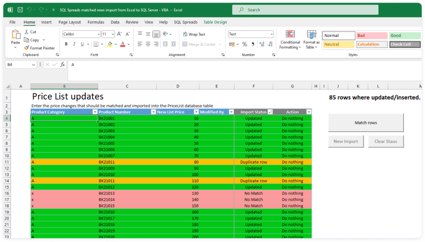This screenshot has height=242, width=425.
Task: Click the Insert Function fx icon
Action: point(62,65)
